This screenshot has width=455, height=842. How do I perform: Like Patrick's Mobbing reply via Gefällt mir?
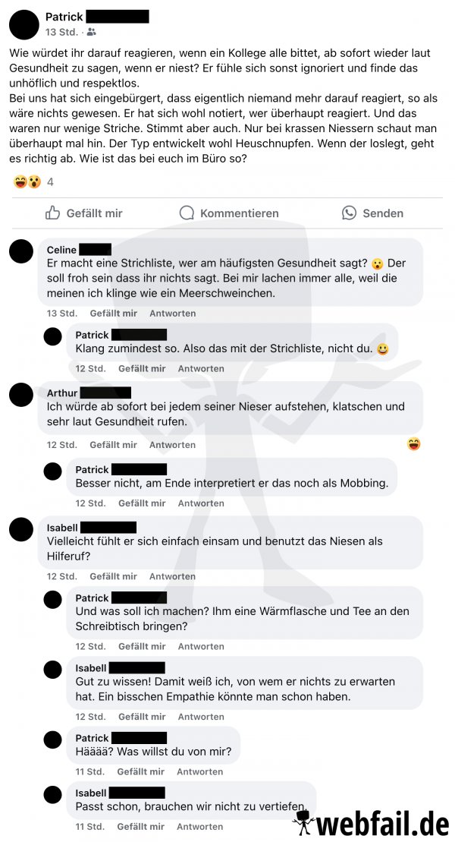click(142, 503)
